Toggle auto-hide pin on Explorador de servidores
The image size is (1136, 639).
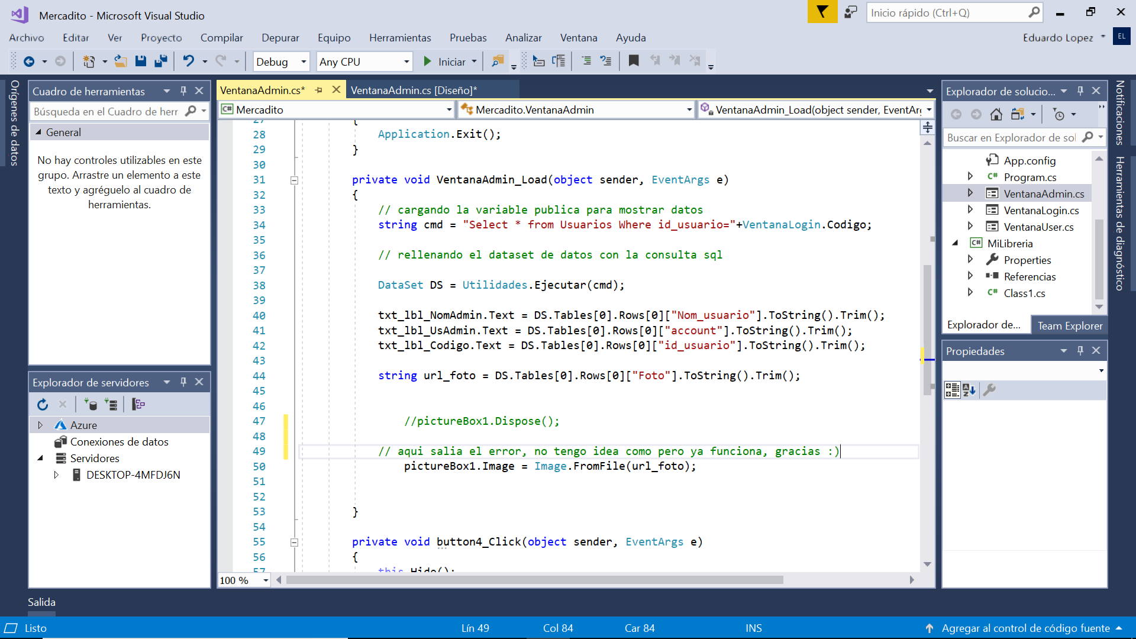click(183, 382)
